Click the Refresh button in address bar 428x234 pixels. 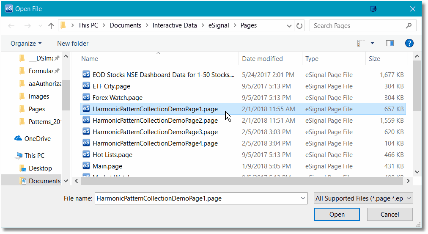pyautogui.click(x=299, y=26)
